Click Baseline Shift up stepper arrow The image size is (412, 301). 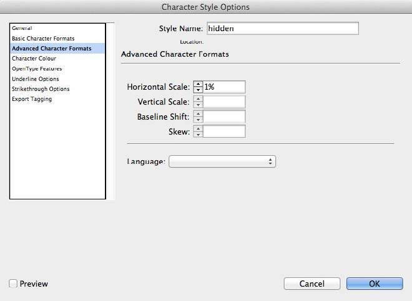(198, 113)
